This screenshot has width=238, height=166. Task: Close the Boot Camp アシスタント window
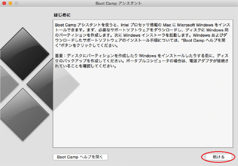tap(4, 3)
